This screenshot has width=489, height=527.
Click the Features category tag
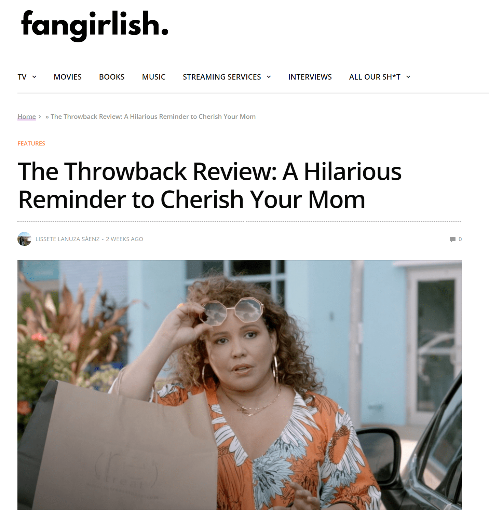[x=31, y=143]
